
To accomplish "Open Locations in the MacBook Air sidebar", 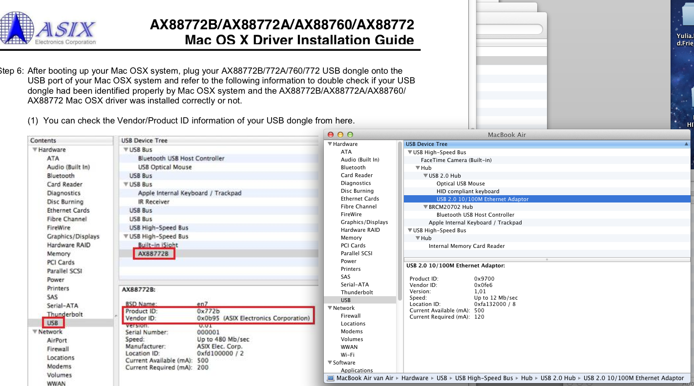I will 353,324.
